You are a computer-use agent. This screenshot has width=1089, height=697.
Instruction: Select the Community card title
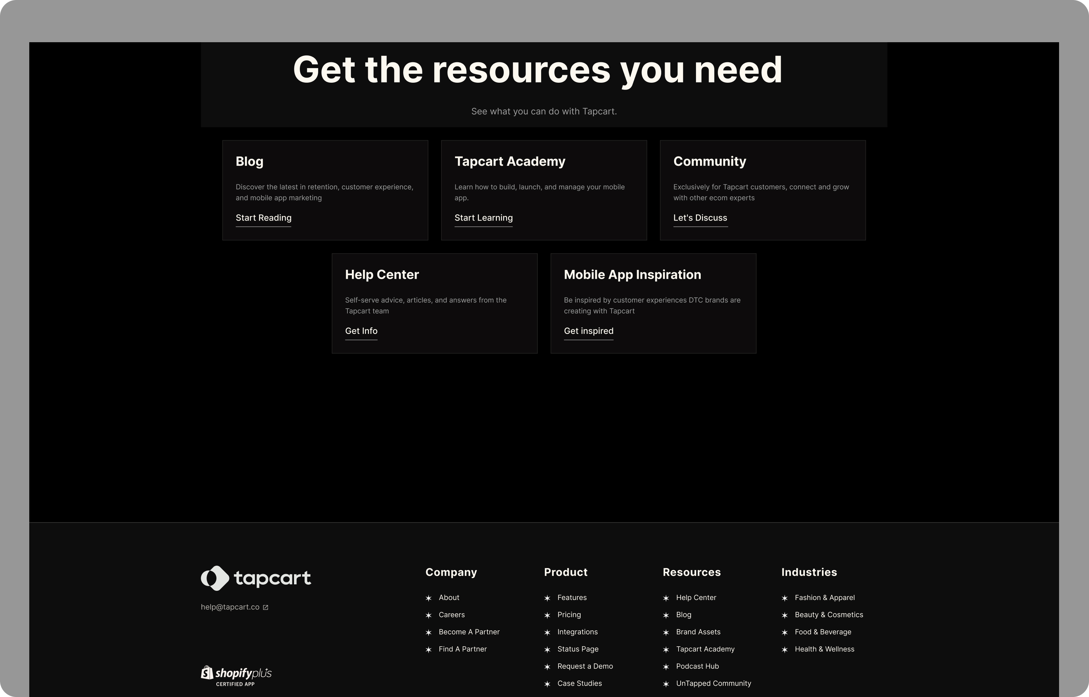(x=710, y=161)
